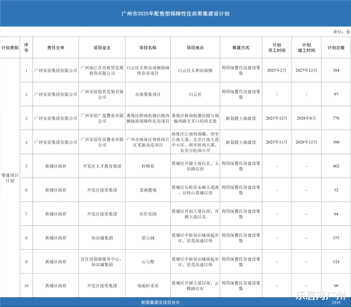Select location 黄埔区开源大道以北、玉岩路以西
The image size is (351, 307).
click(195, 166)
